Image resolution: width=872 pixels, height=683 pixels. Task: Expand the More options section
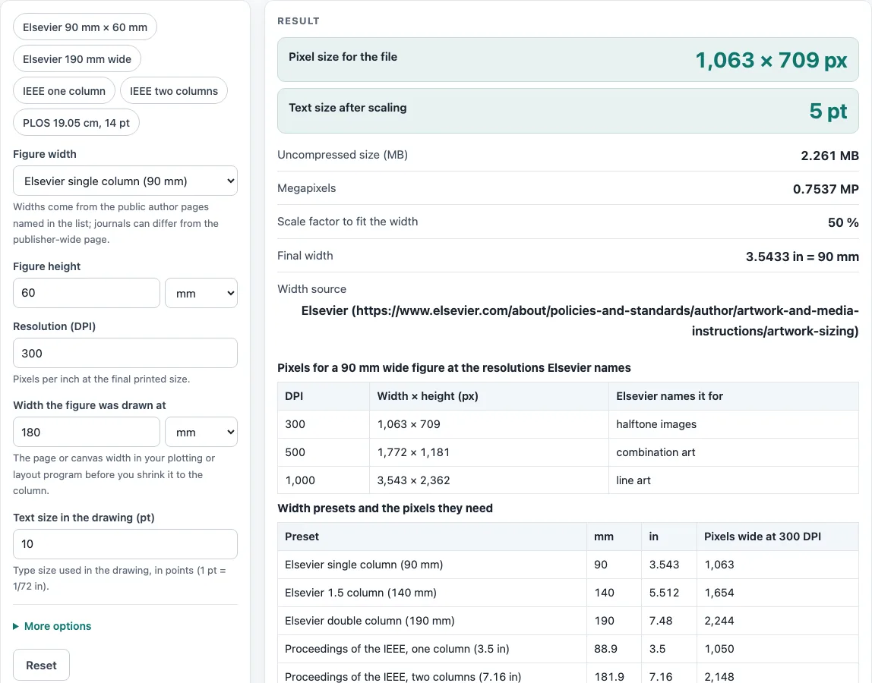(x=52, y=626)
